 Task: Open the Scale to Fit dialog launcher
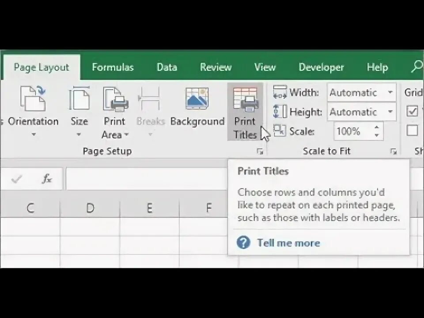click(394, 151)
